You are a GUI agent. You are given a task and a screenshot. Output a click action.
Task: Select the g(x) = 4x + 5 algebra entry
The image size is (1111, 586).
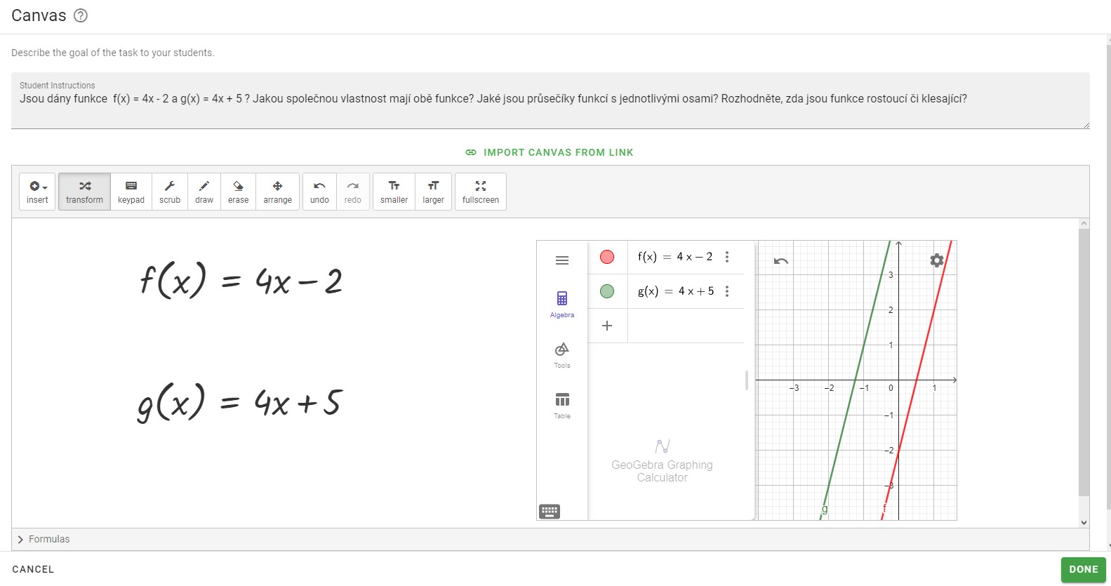(676, 291)
